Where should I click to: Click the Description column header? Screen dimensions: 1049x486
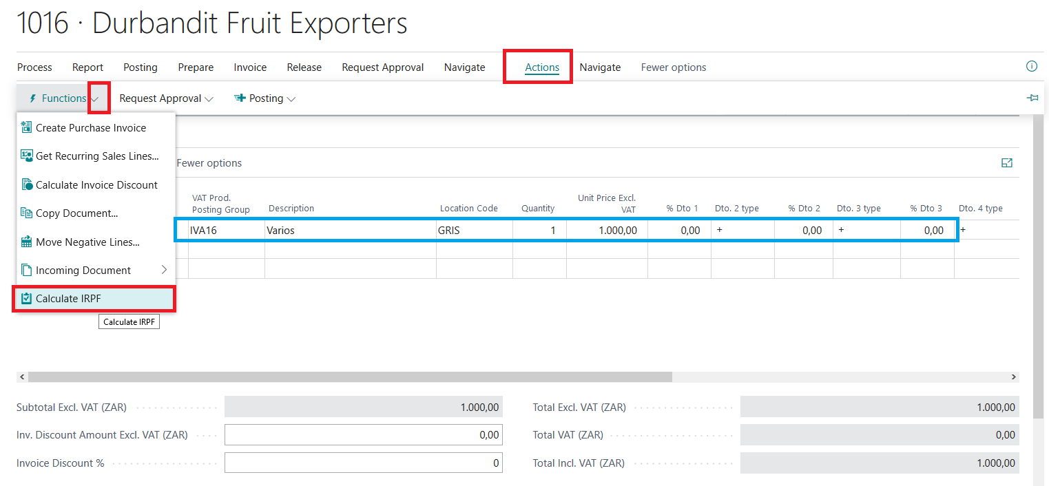pyautogui.click(x=291, y=209)
